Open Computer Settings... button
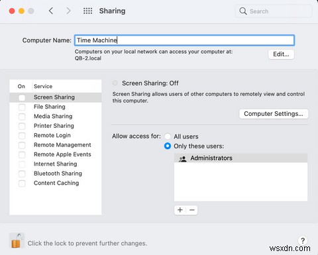This screenshot has height=255, width=318. tap(274, 114)
